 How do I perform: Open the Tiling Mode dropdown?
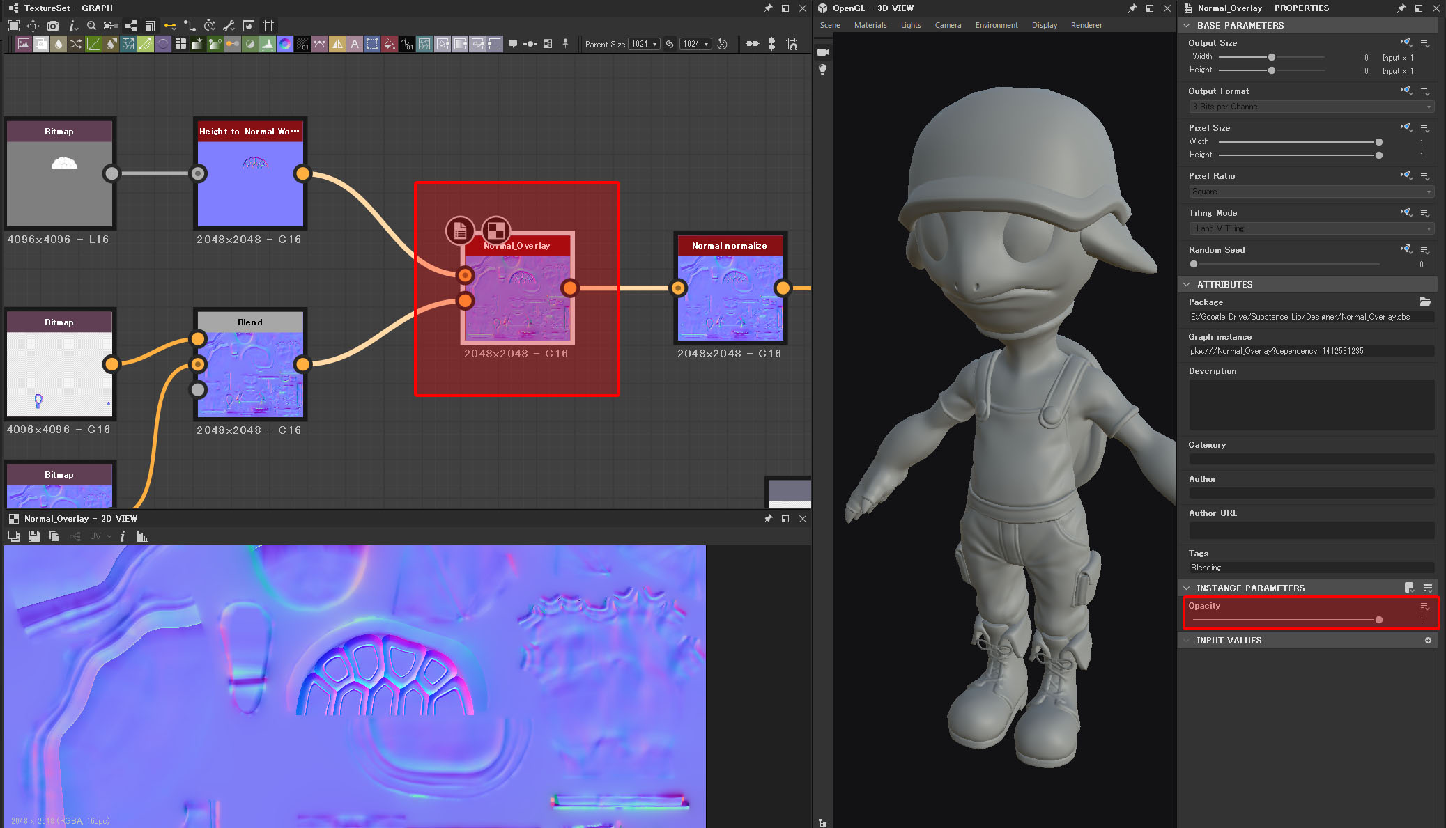(1311, 228)
